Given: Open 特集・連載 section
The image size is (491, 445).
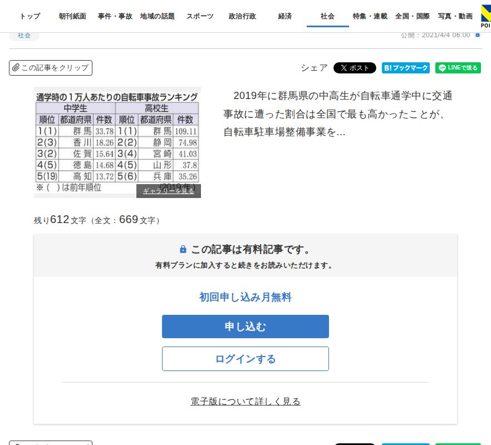Looking at the screenshot, I should 370,16.
